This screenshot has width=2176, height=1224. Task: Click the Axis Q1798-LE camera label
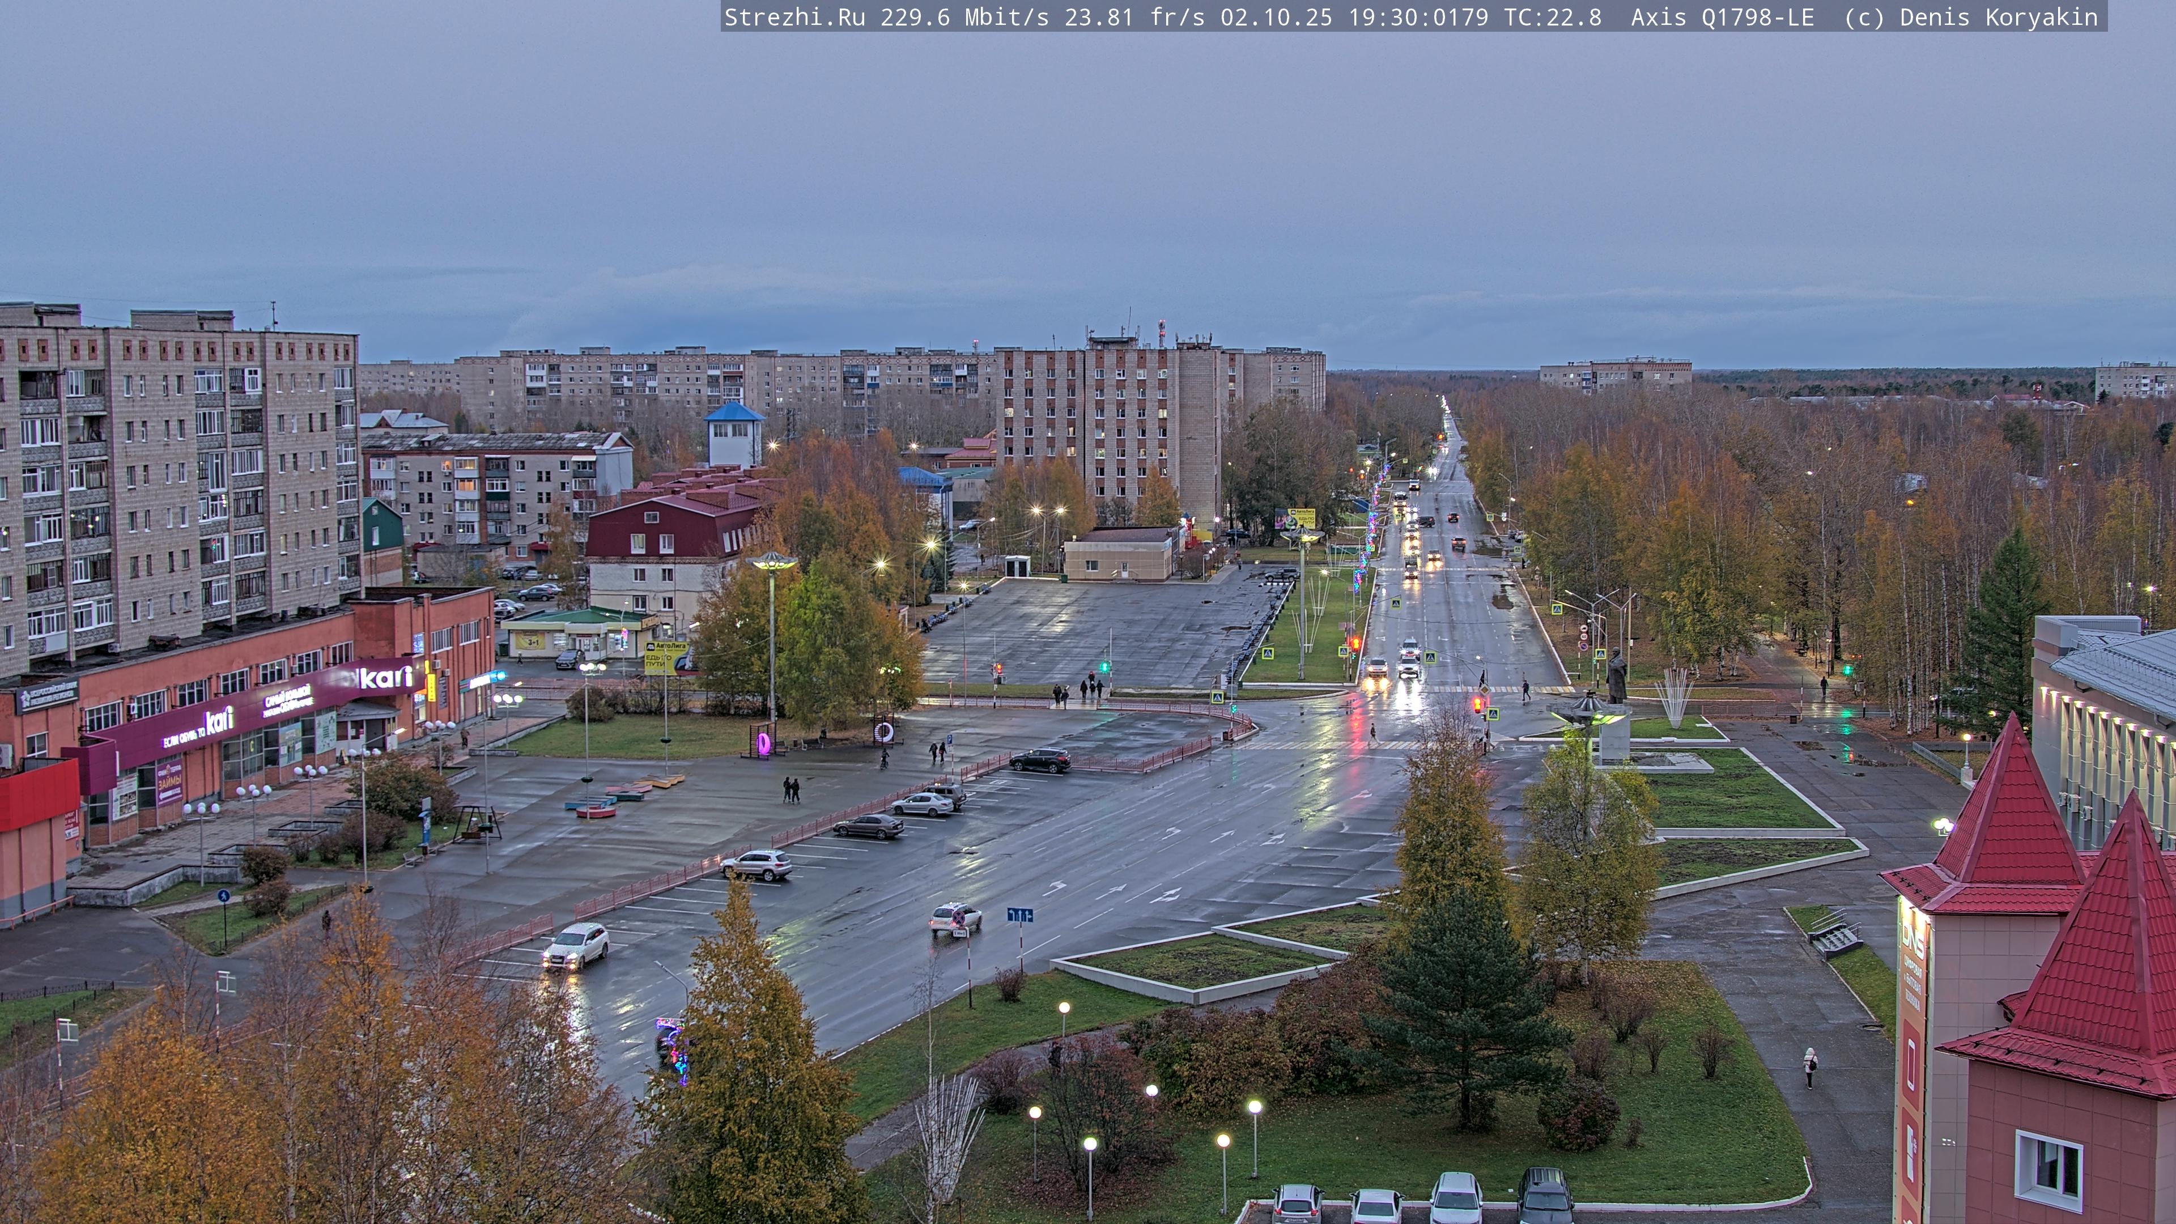1722,17
